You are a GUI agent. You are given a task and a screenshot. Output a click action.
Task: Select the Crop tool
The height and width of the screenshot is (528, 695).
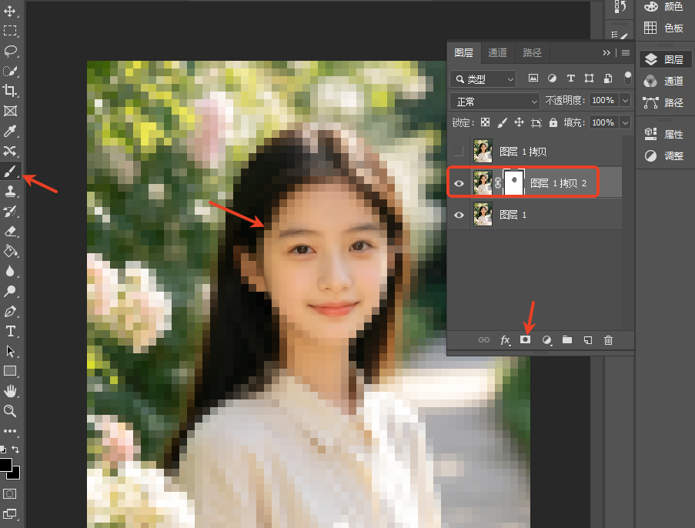[x=10, y=91]
